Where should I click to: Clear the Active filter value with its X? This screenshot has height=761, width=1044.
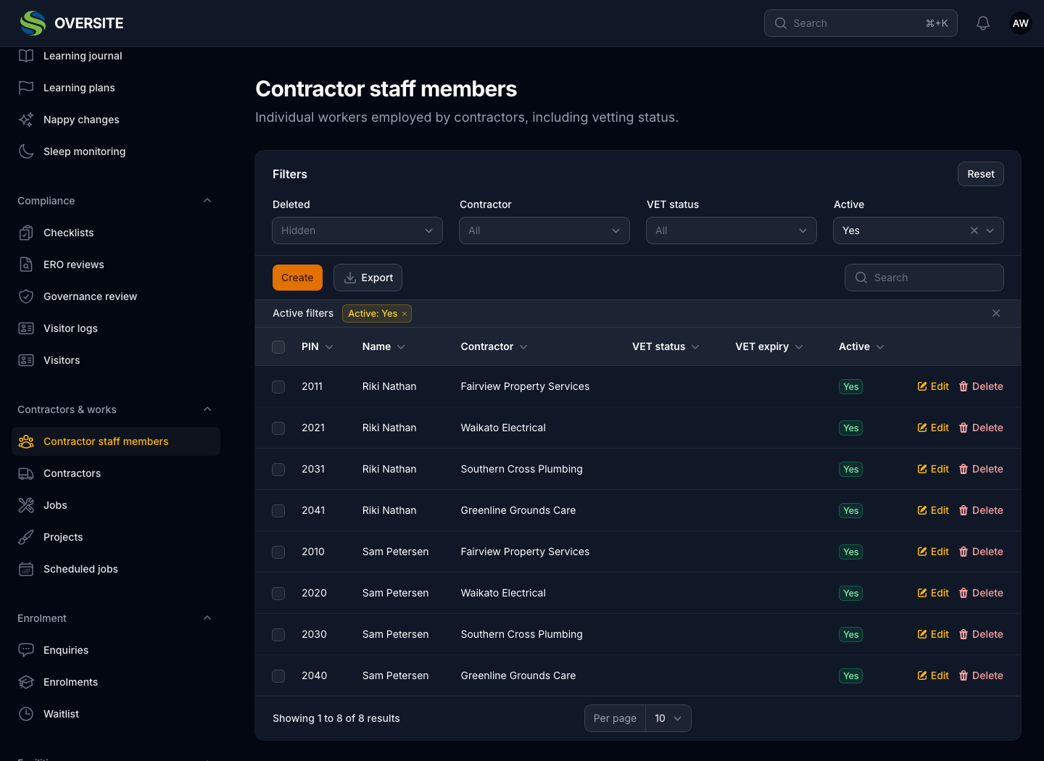(x=974, y=230)
